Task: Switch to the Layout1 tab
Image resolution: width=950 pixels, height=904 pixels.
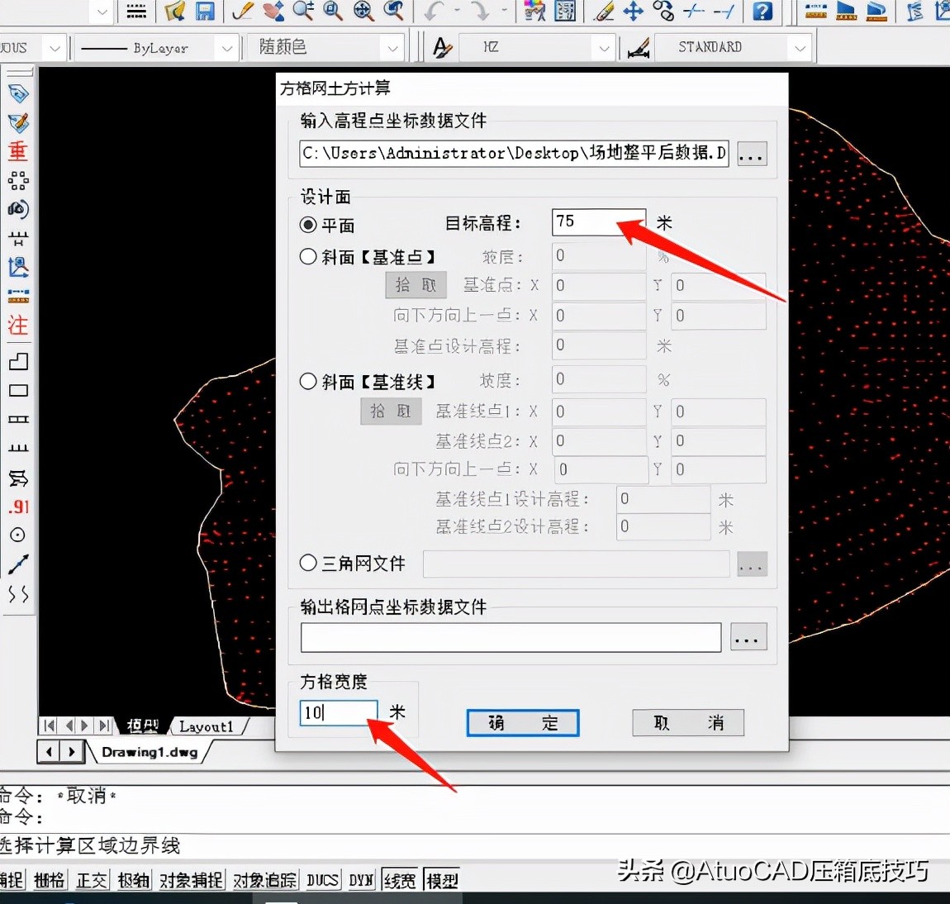Action: tap(206, 726)
